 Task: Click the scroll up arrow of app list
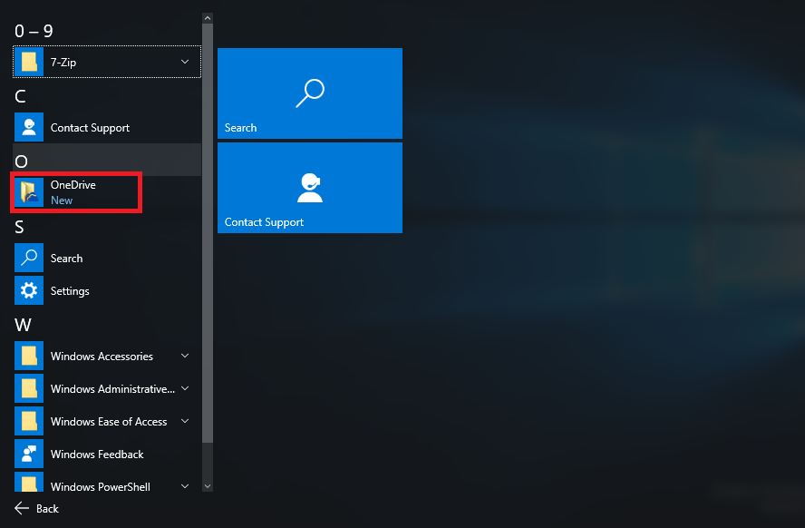click(x=208, y=18)
